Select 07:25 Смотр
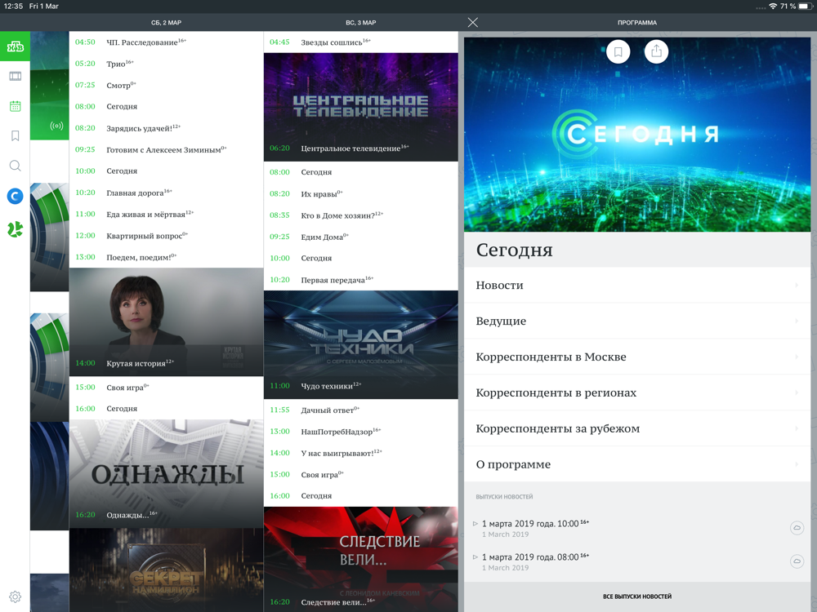The image size is (817, 612). tap(166, 85)
